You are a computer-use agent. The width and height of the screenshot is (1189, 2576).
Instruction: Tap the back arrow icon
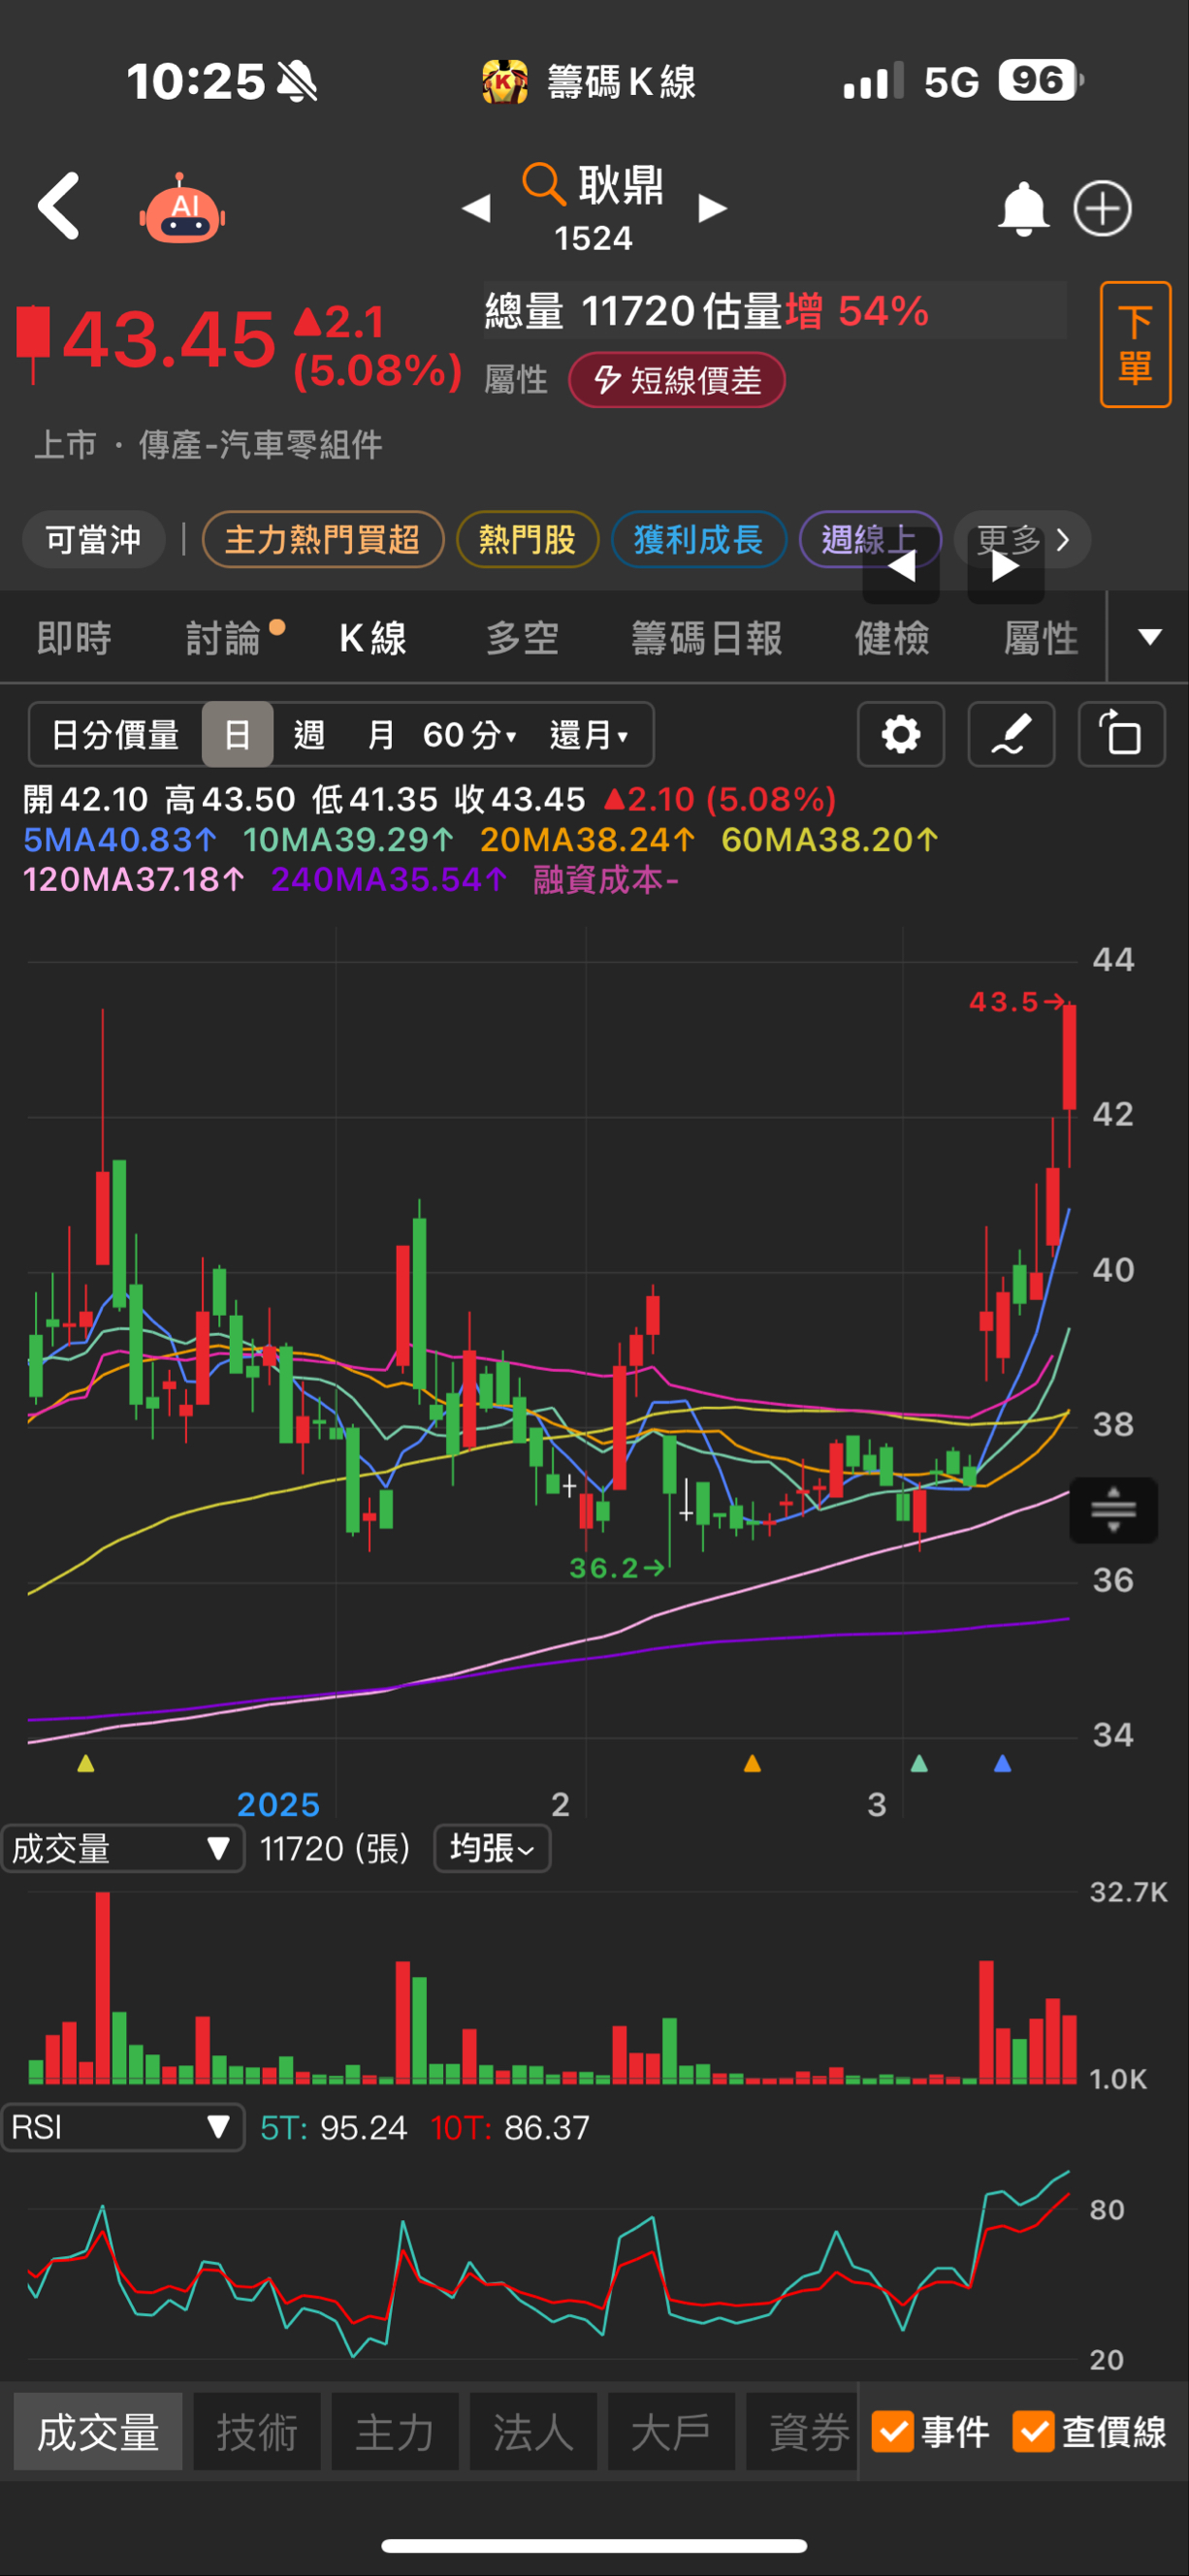(59, 207)
